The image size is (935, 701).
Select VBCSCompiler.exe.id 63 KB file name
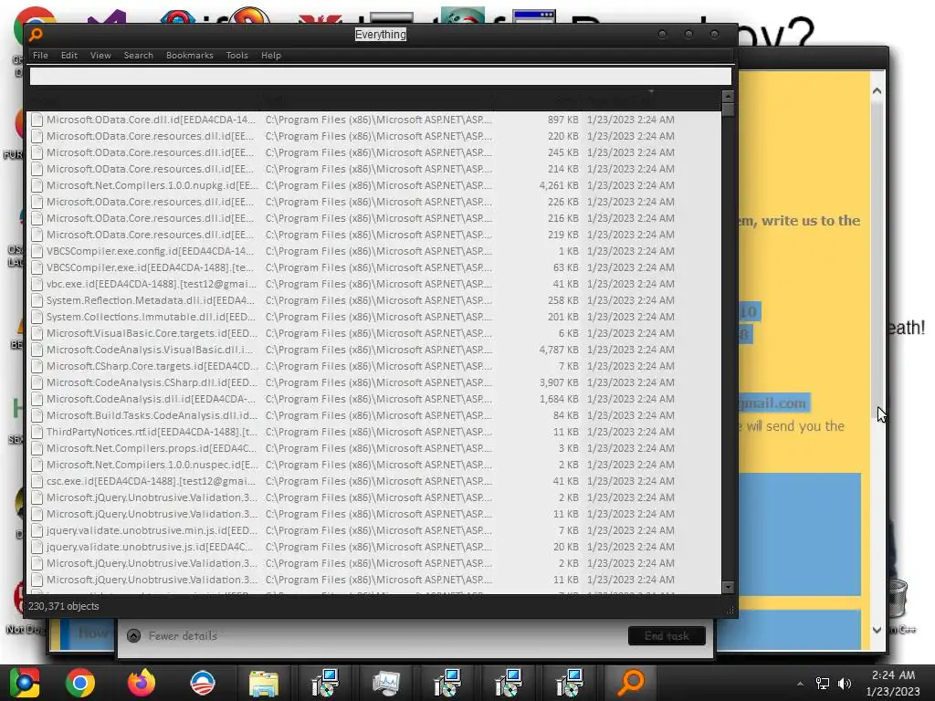pos(151,267)
